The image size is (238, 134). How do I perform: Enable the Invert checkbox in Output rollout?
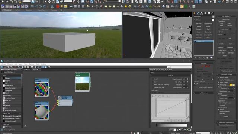[152, 79]
